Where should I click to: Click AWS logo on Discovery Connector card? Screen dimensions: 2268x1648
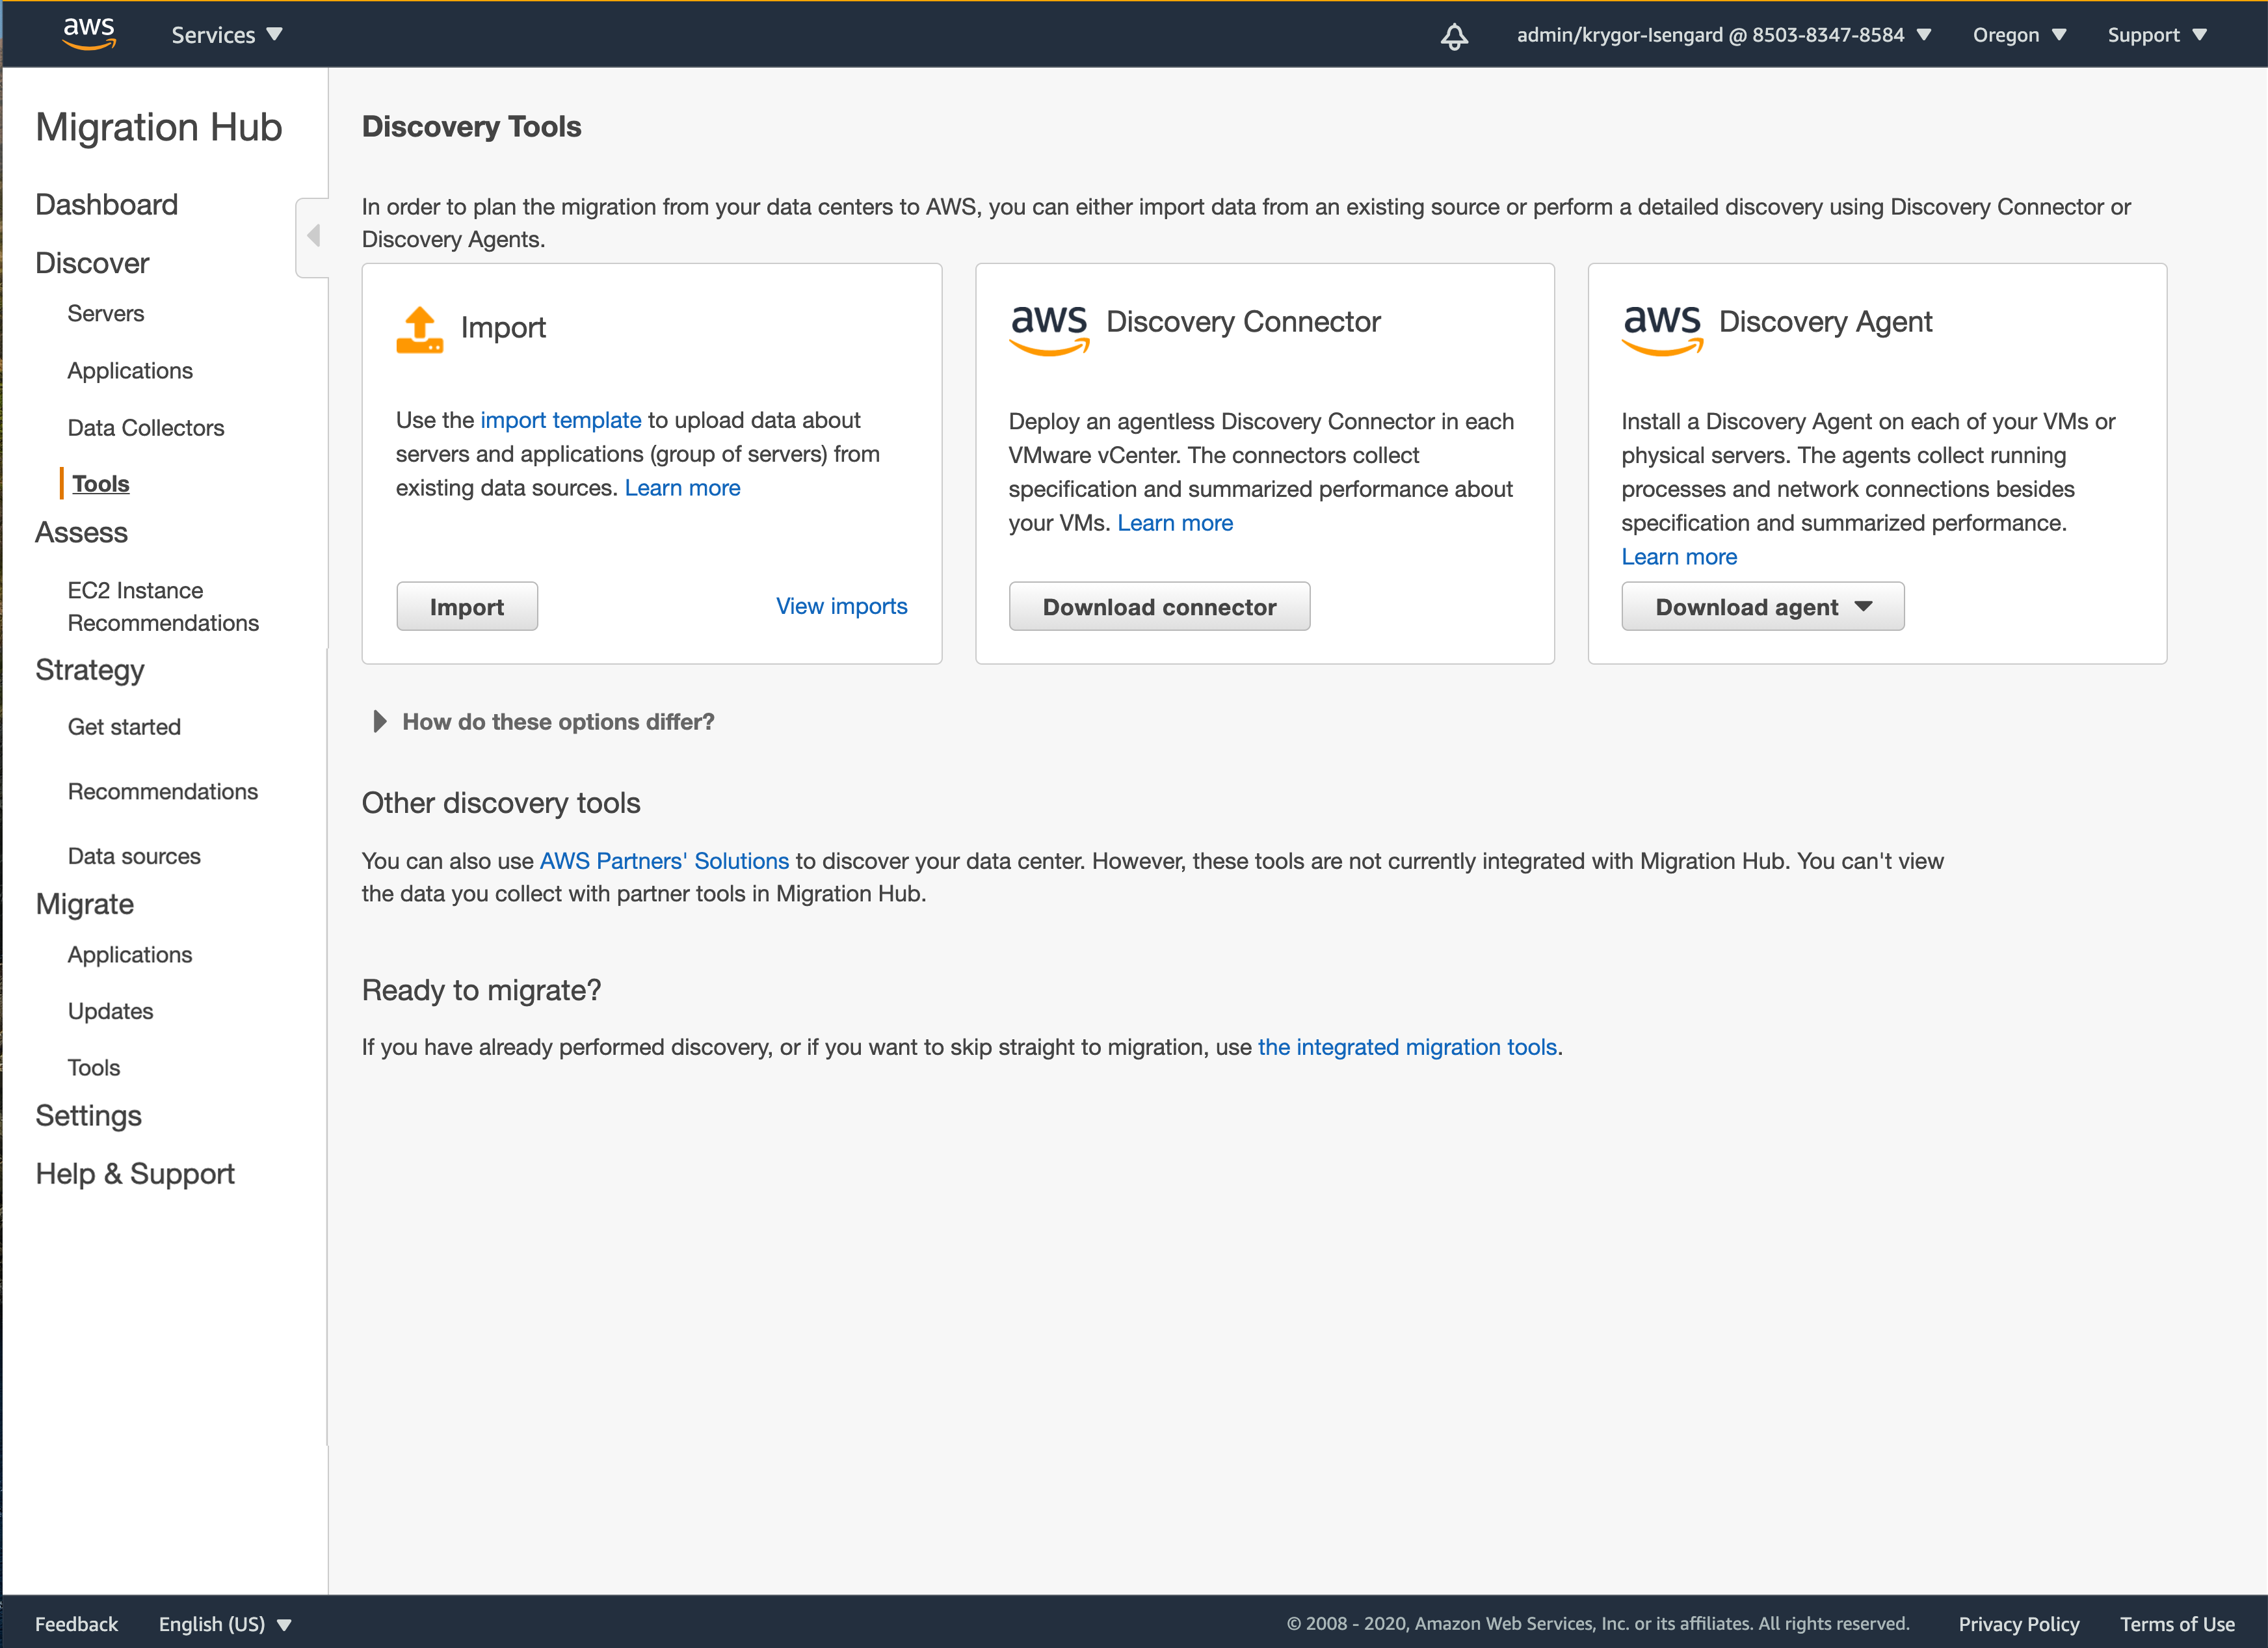point(1049,330)
